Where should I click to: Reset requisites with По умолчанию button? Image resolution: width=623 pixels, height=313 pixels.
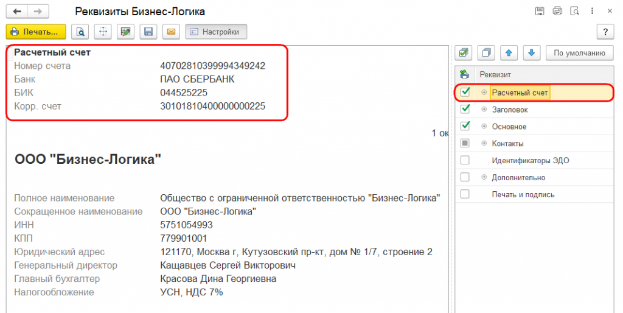(x=579, y=52)
